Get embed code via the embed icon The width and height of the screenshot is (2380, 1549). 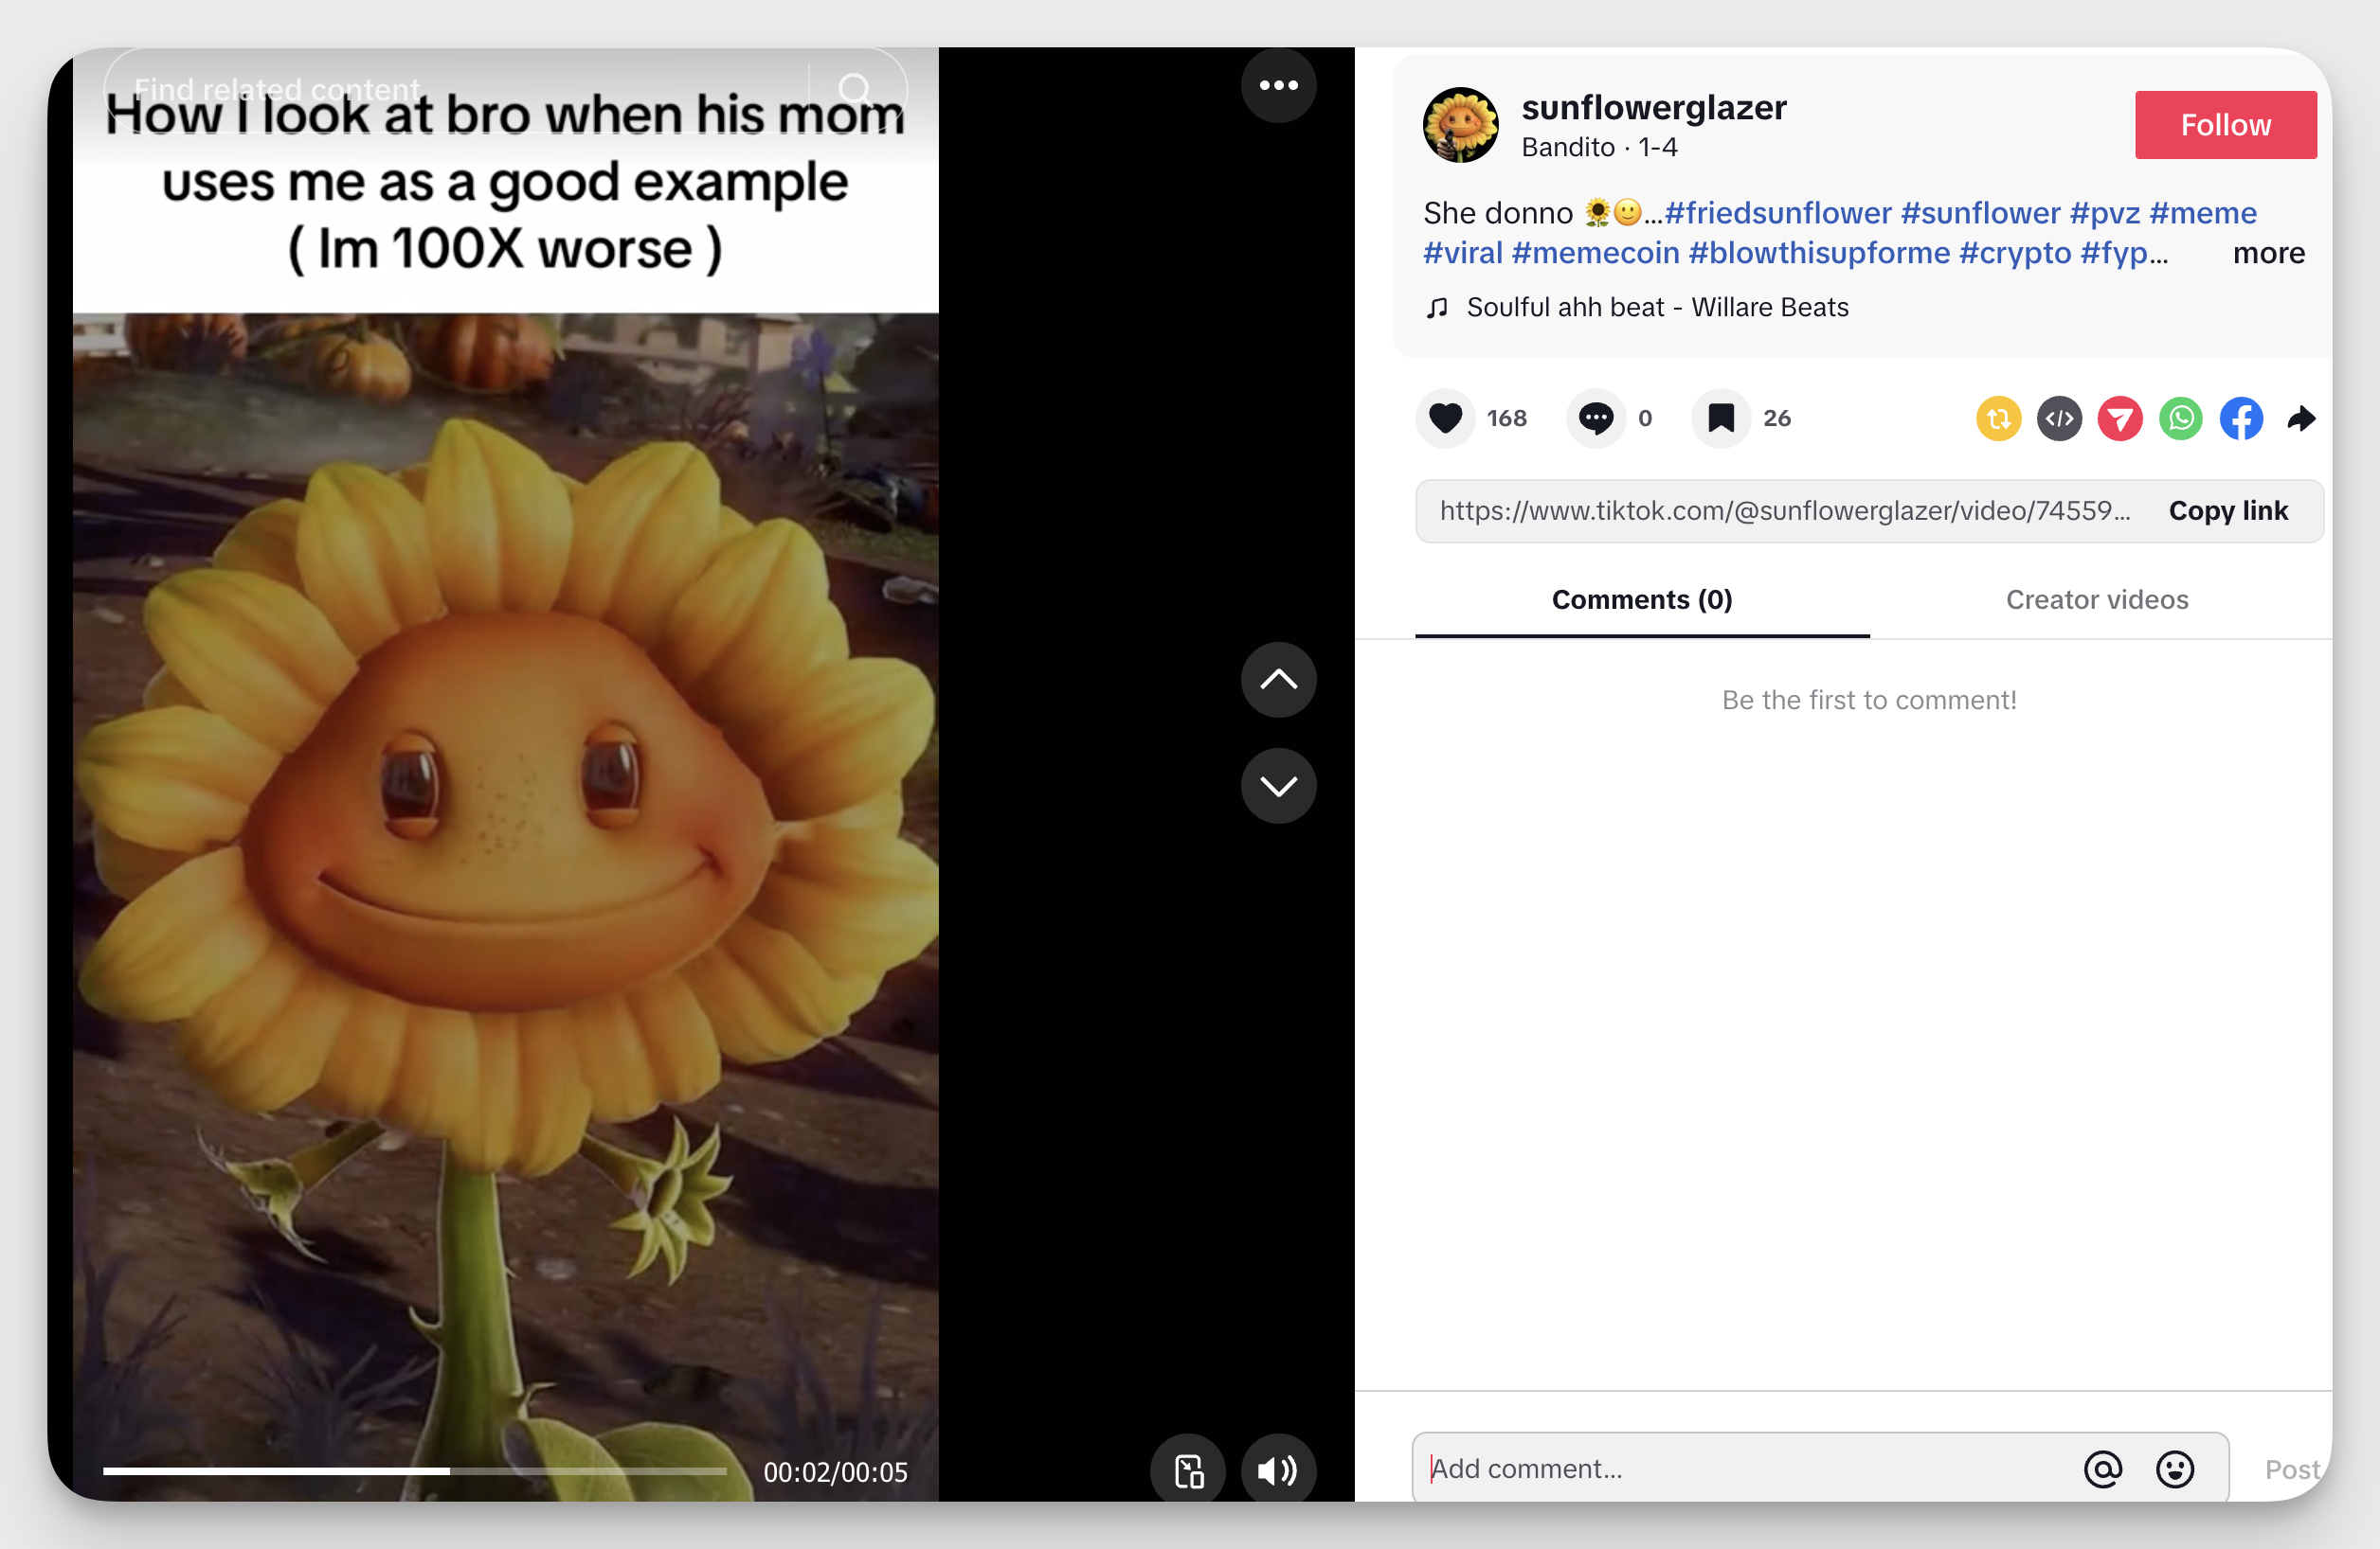[x=2059, y=418]
